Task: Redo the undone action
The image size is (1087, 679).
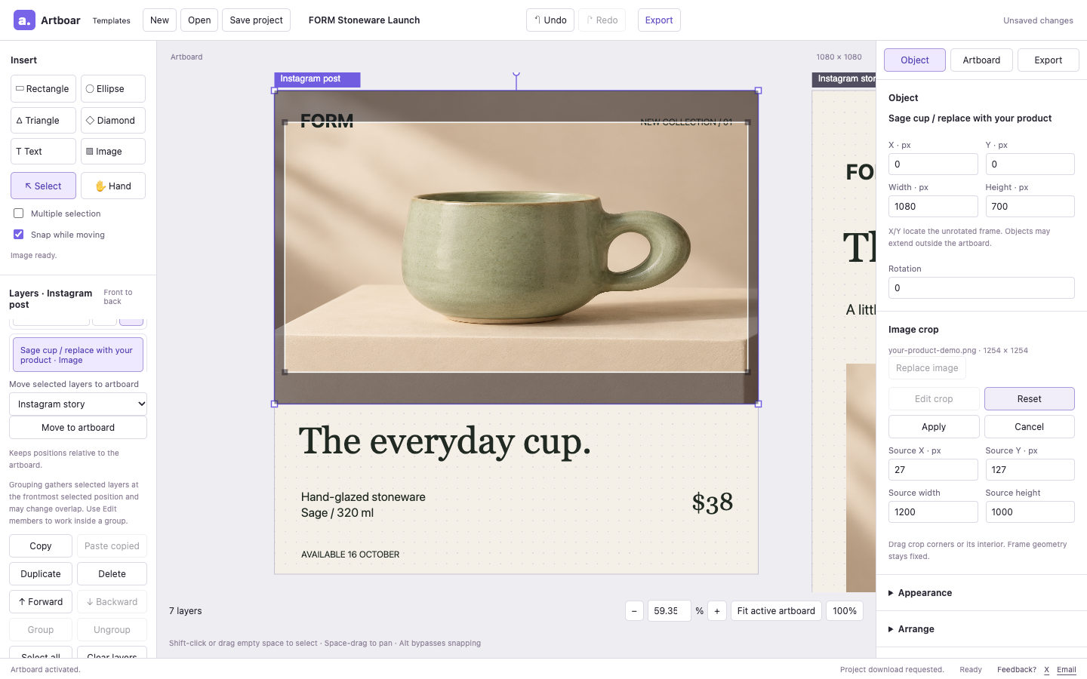Action: (x=602, y=20)
